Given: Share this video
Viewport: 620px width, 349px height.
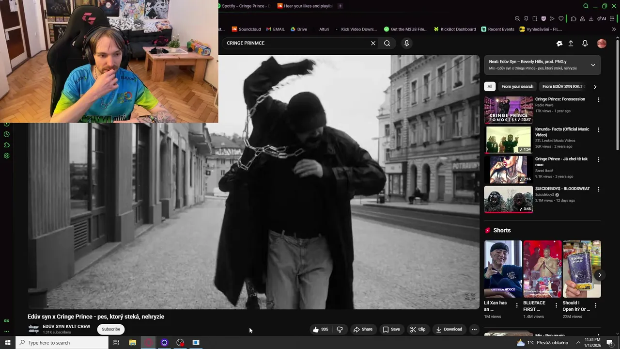Looking at the screenshot, I should click(363, 329).
